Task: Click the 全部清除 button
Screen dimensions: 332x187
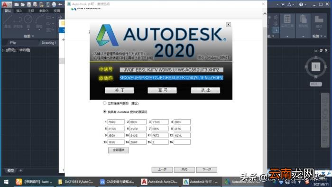Action: (119, 150)
